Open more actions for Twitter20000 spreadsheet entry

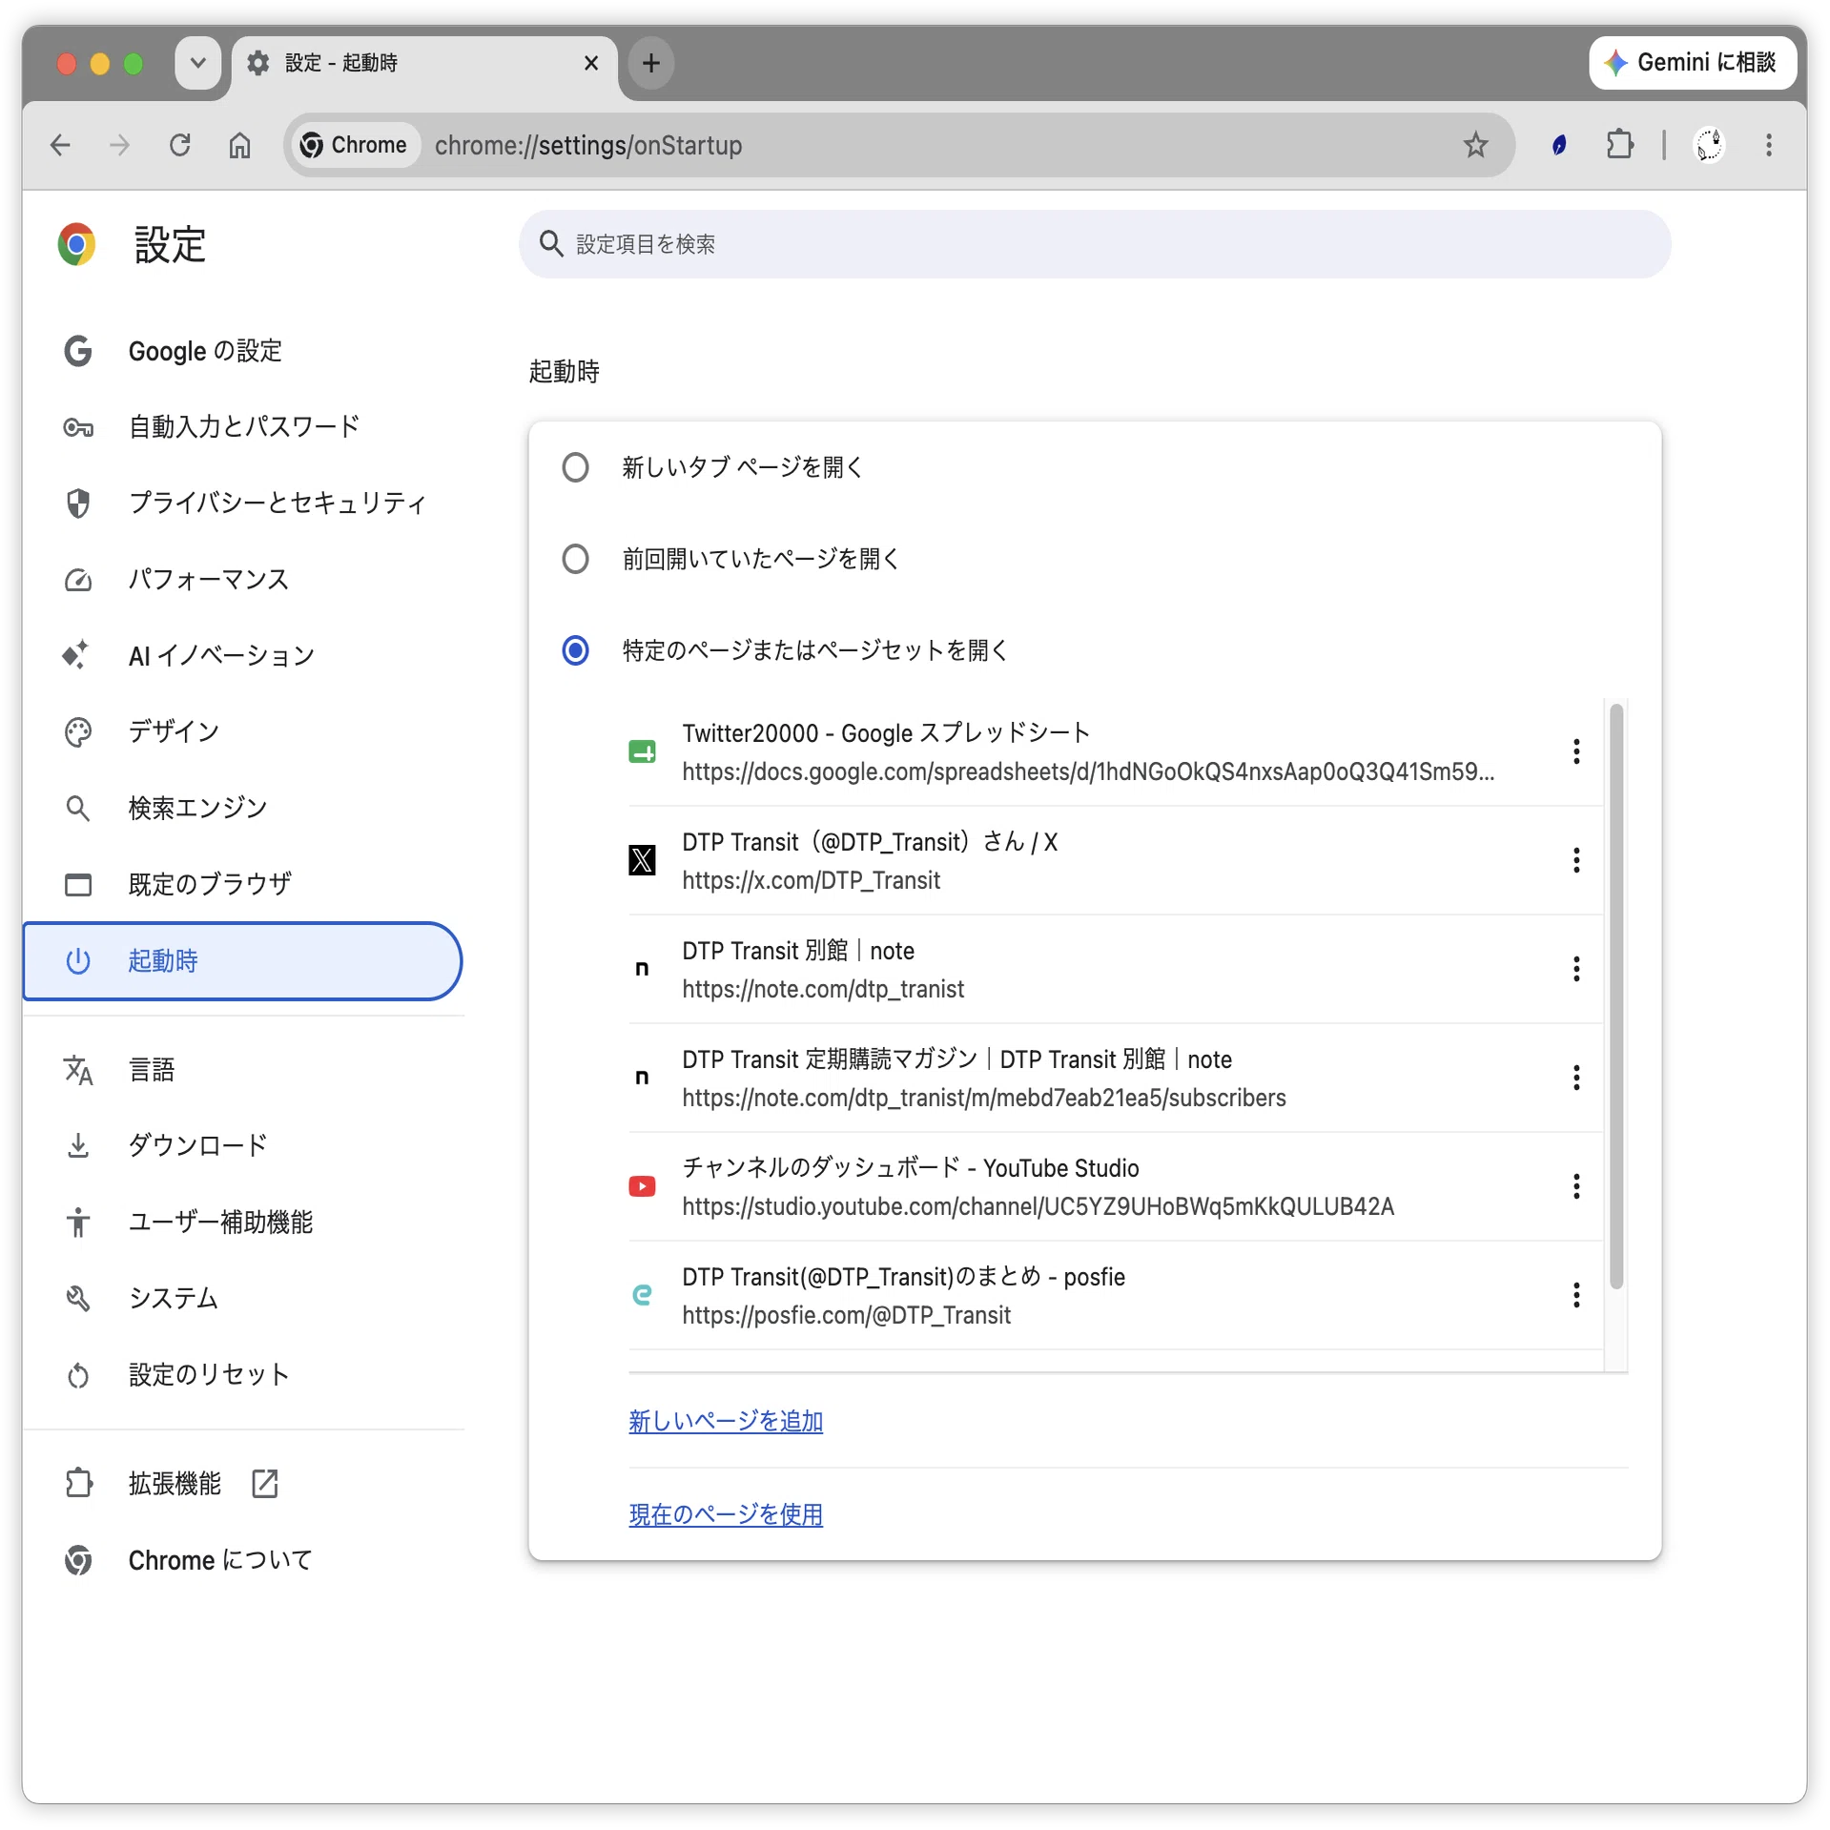(1576, 751)
